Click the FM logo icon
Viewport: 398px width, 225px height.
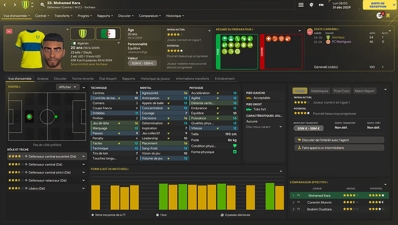pos(321,5)
